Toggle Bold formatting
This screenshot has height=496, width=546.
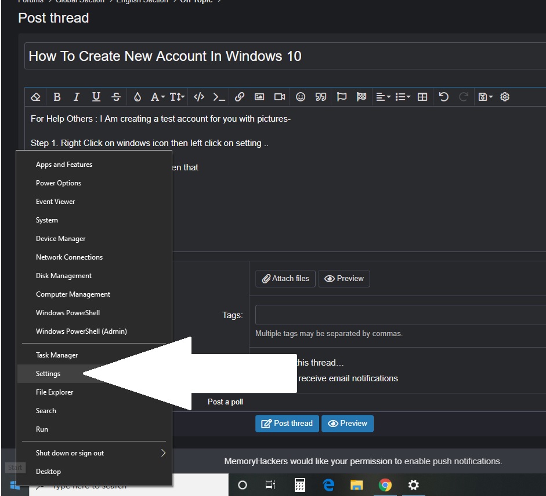point(57,97)
